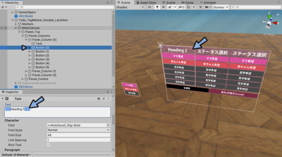
Task: Open the Shaded draw mode dropdown
Action: [130, 7]
